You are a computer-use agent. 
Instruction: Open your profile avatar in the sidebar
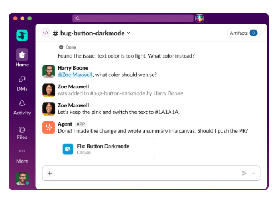[x=22, y=179]
